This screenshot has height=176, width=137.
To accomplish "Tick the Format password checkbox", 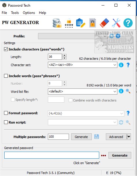I will click(6, 113).
